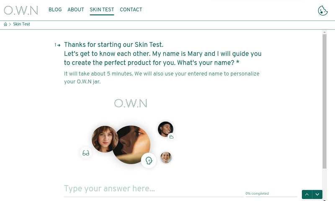Viewport: 335px width, 201px height.
Task: Click the Skin Test breadcrumb link
Action: 21,24
